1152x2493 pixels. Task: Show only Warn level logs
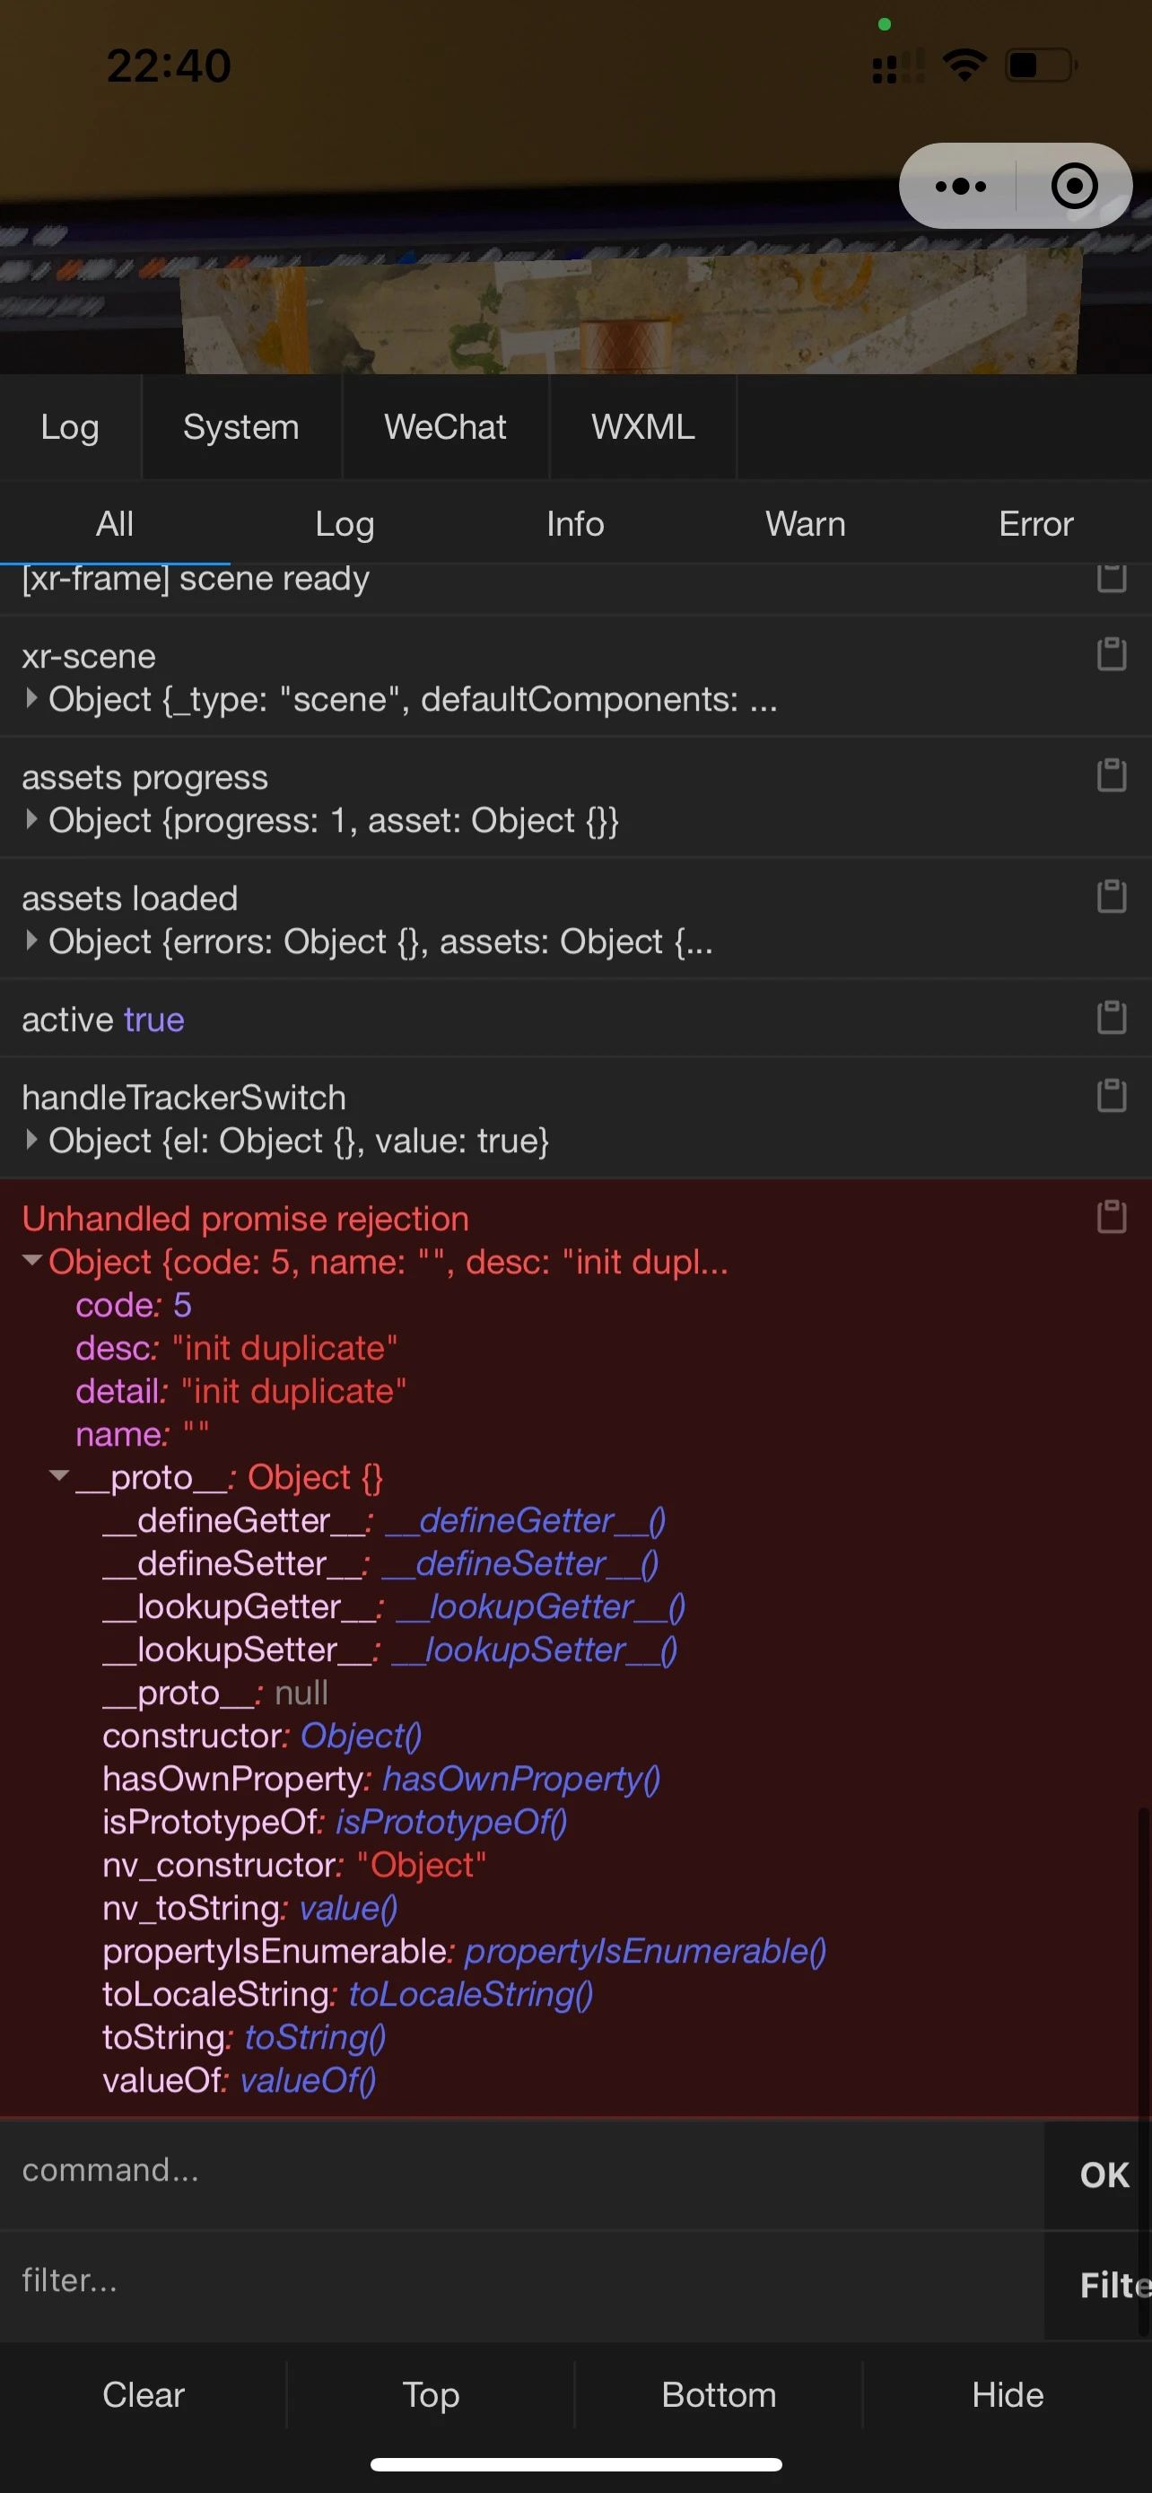pos(805,523)
